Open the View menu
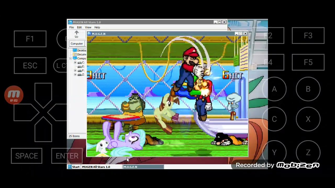 coord(88,27)
